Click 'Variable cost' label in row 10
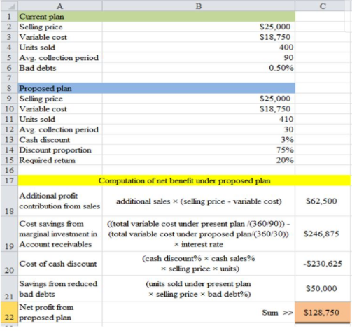352x333 pixels. pos(60,109)
